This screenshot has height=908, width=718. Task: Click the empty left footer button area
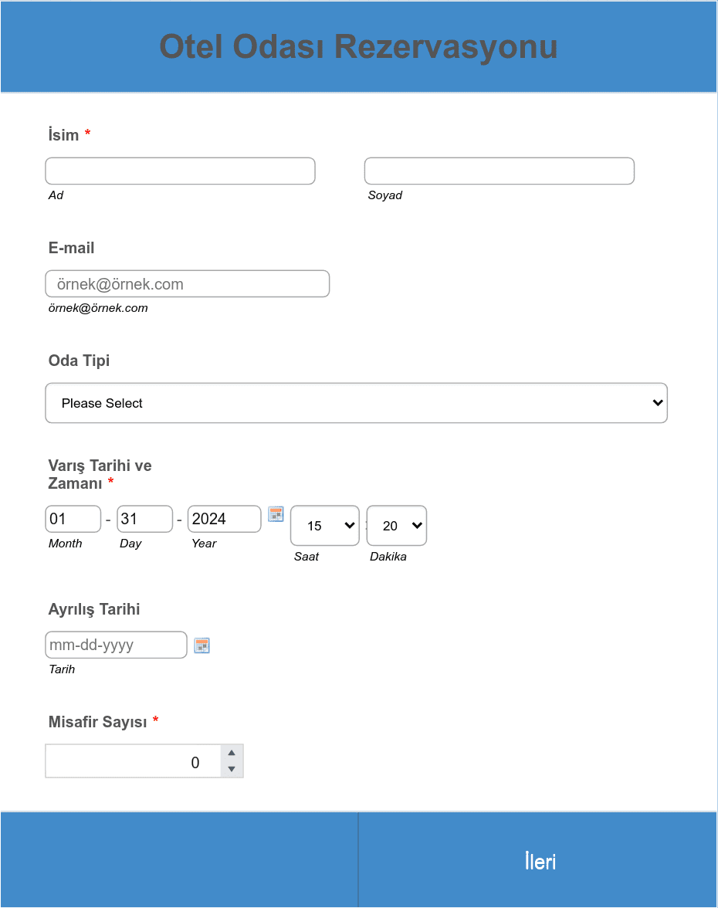click(179, 860)
